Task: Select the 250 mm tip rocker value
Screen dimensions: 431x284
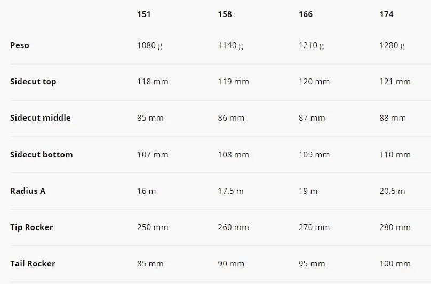Action: tap(153, 227)
